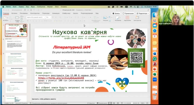Open the Слайд-шоу ribbon tab
The height and width of the screenshot is (105, 194).
(66, 13)
